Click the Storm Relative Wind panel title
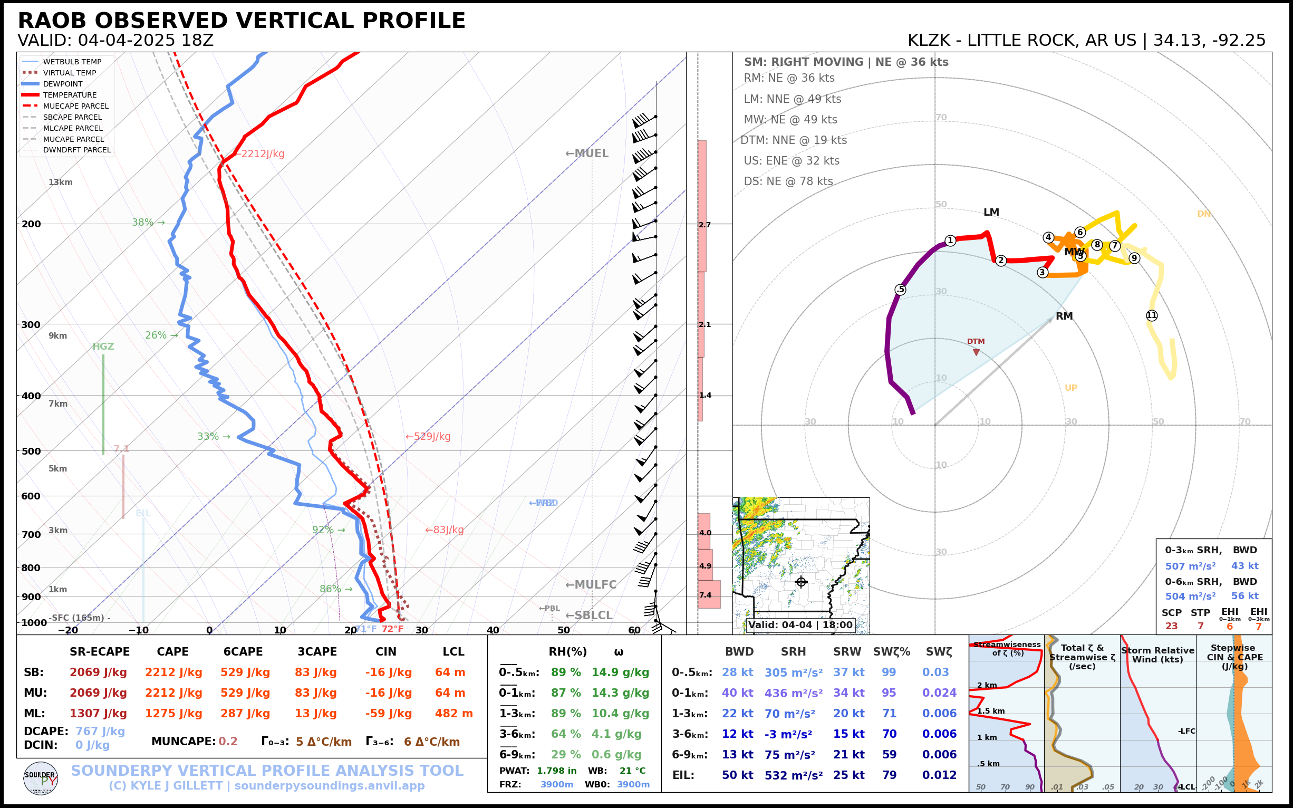 pyautogui.click(x=1157, y=655)
